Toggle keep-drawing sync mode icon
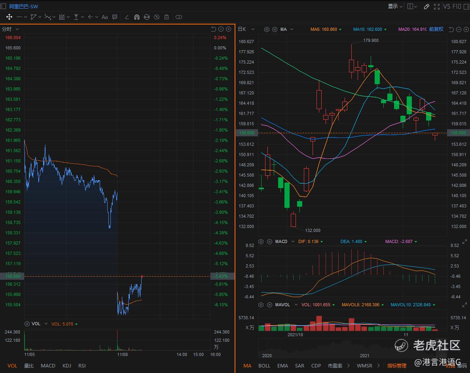The image size is (470, 373). pos(146,17)
